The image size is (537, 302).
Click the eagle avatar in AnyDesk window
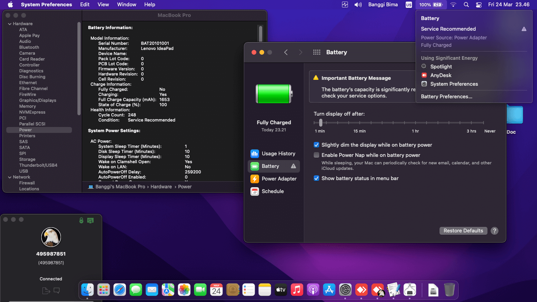click(x=51, y=237)
